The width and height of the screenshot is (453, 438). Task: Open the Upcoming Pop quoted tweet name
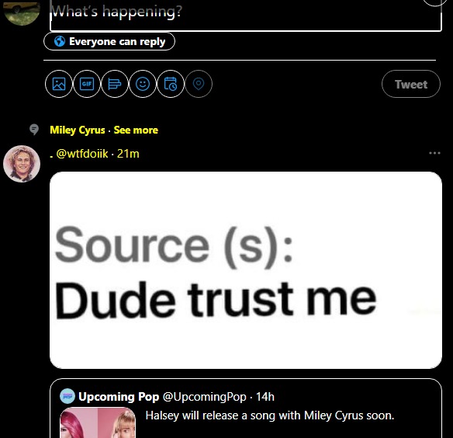coord(119,397)
